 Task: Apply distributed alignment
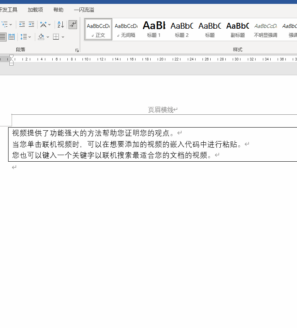(12, 37)
